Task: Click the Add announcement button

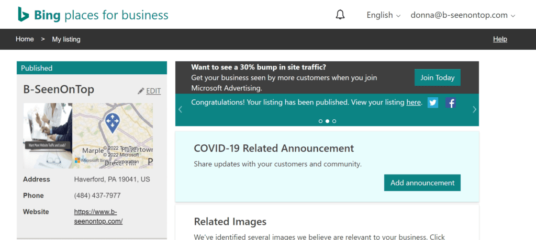Action: pyautogui.click(x=422, y=182)
